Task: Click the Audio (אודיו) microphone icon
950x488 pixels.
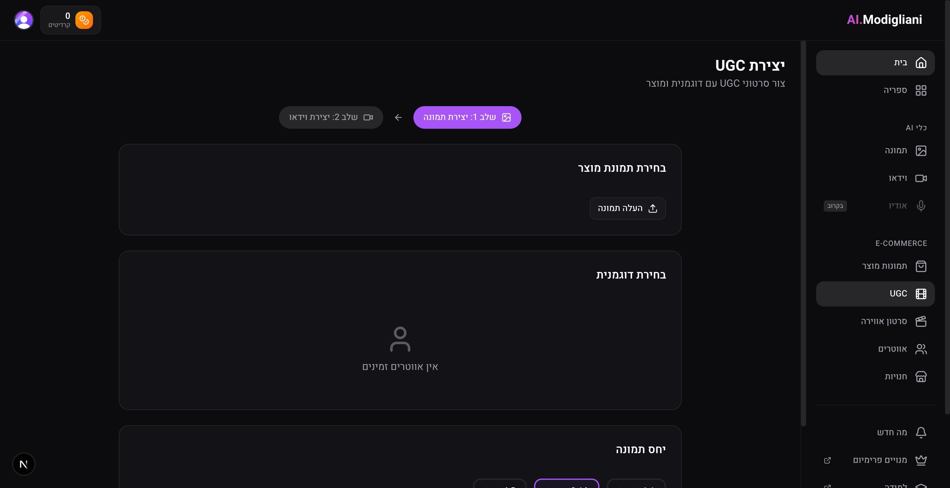Action: (x=920, y=206)
